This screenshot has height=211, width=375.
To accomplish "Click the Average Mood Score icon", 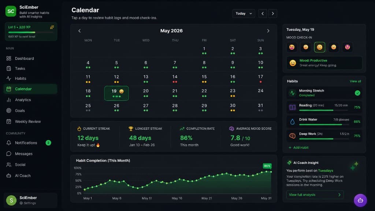I will [x=231, y=129].
